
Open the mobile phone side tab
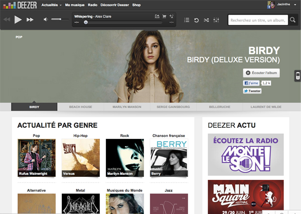click(x=297, y=76)
